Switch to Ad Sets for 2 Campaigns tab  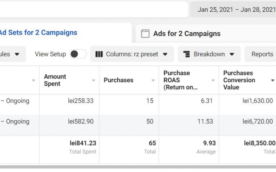[x=38, y=33]
